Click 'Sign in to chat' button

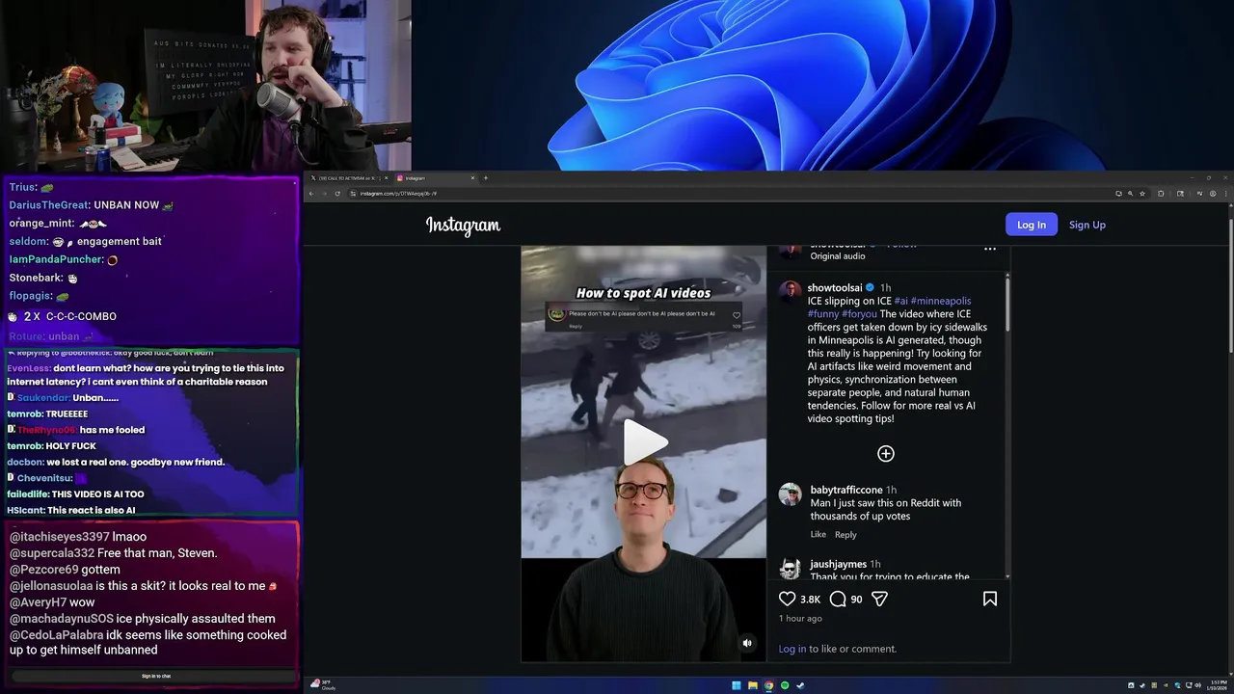tap(155, 676)
